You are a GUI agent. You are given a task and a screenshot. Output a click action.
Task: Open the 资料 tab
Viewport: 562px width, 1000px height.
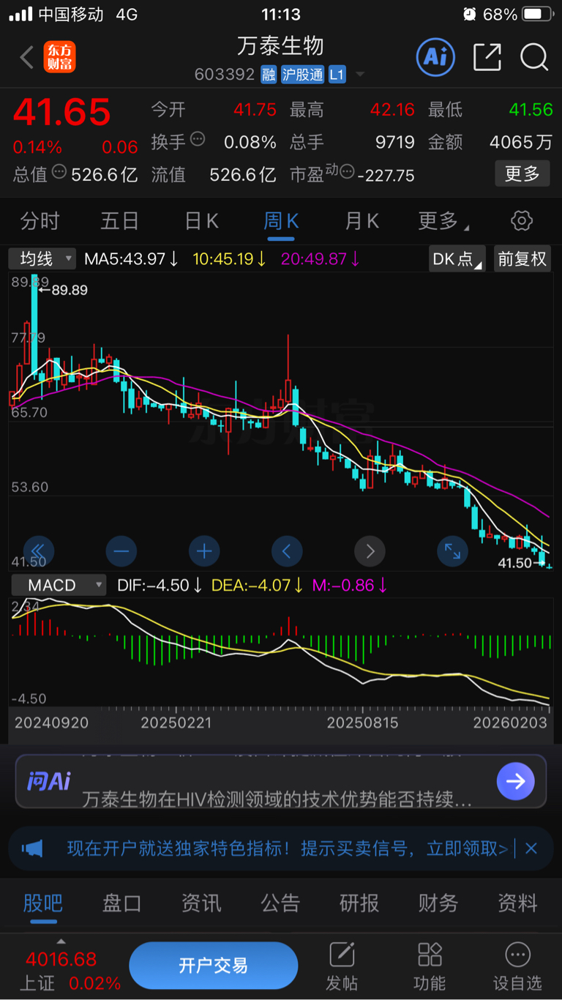click(517, 903)
